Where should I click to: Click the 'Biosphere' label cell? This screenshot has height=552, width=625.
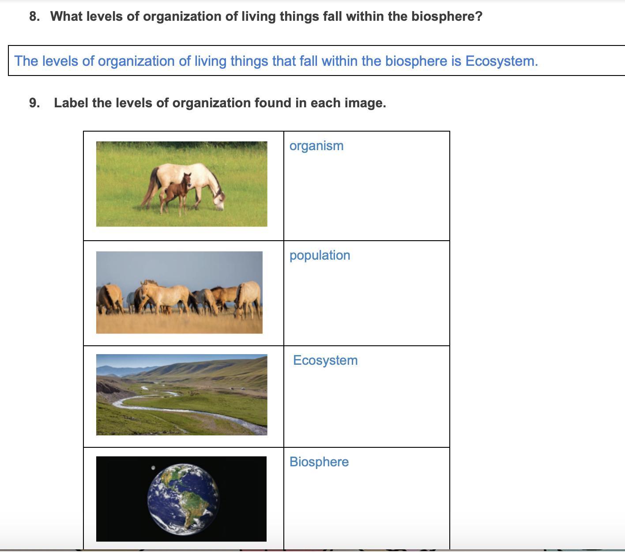point(367,499)
